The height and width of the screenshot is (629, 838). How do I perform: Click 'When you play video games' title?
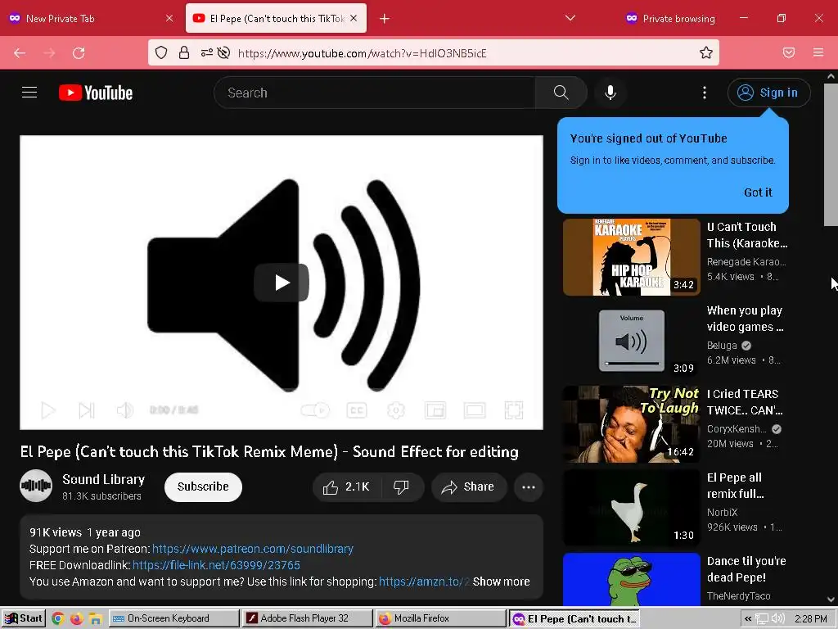coord(745,319)
